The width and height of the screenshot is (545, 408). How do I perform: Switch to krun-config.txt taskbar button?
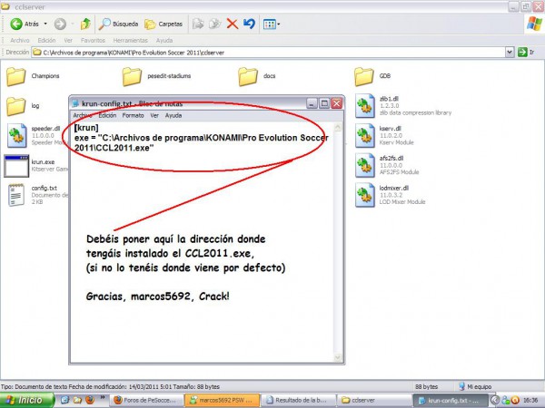[x=450, y=400]
